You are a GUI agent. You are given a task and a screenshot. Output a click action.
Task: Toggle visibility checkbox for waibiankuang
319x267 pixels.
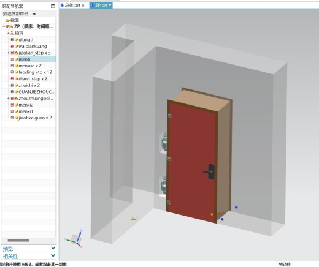12,46
